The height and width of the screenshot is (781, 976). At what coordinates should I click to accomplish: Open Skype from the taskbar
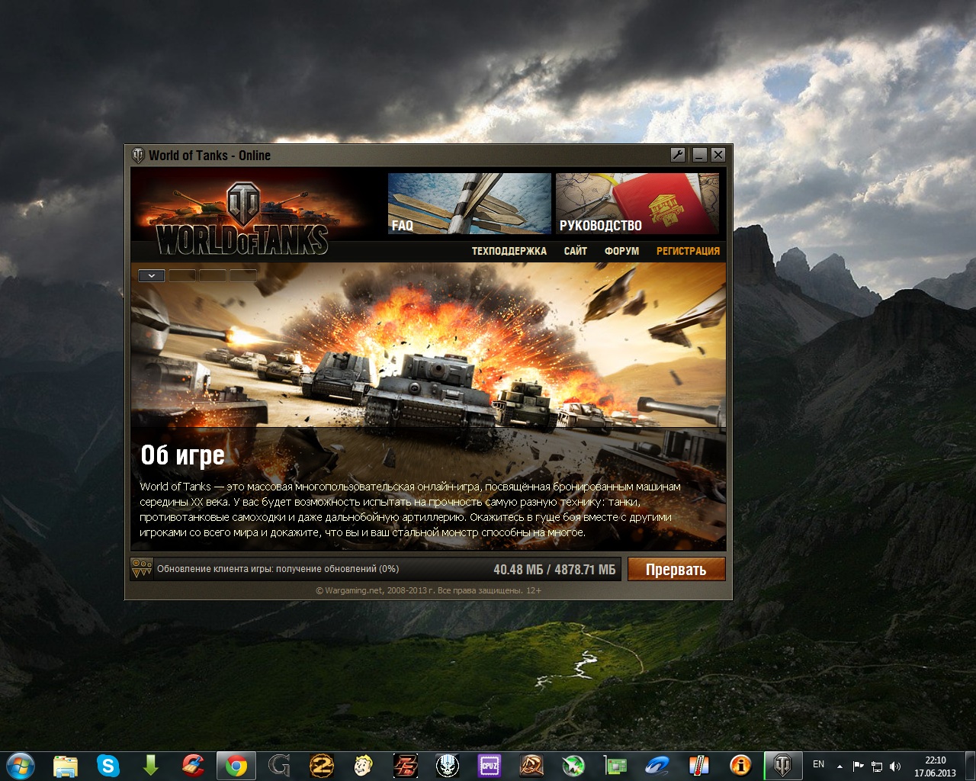108,765
